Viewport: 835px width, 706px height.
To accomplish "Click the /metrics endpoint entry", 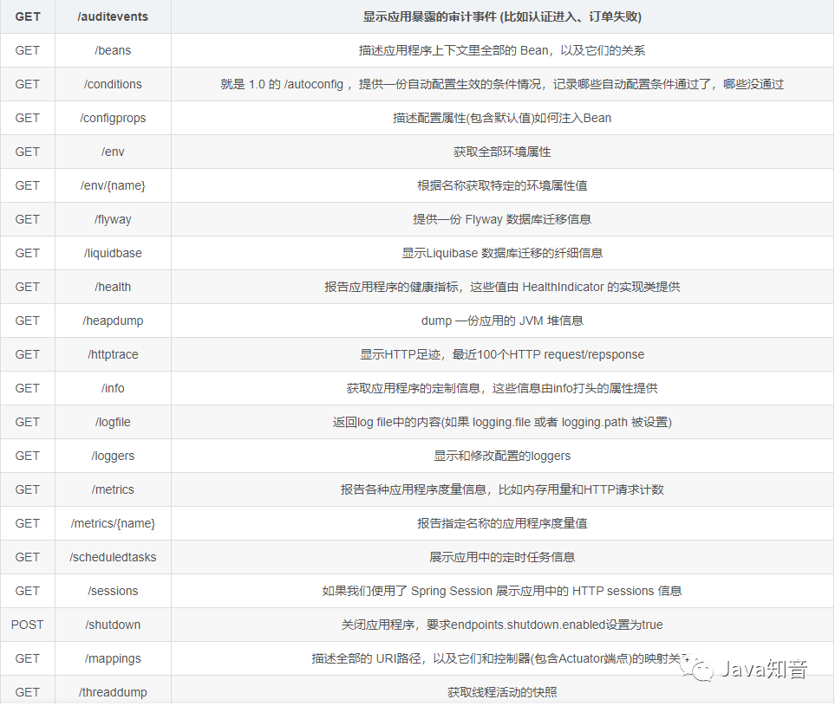I will pyautogui.click(x=113, y=489).
